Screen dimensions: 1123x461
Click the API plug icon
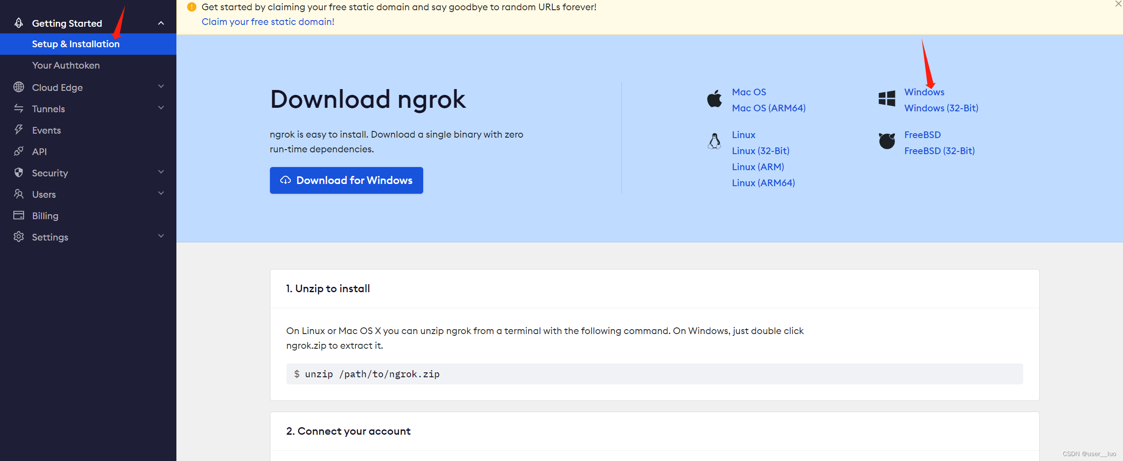[19, 151]
